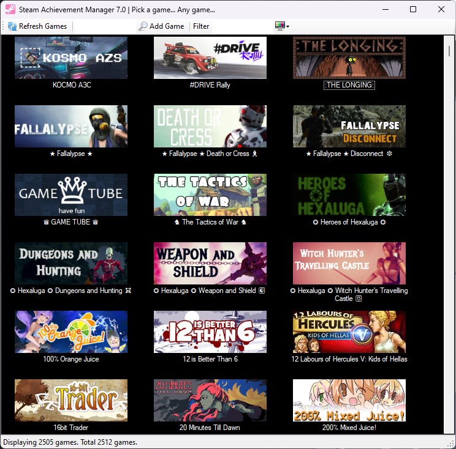Click 'The Tactics of War' text label
This screenshot has height=449, width=456.
coord(210,221)
